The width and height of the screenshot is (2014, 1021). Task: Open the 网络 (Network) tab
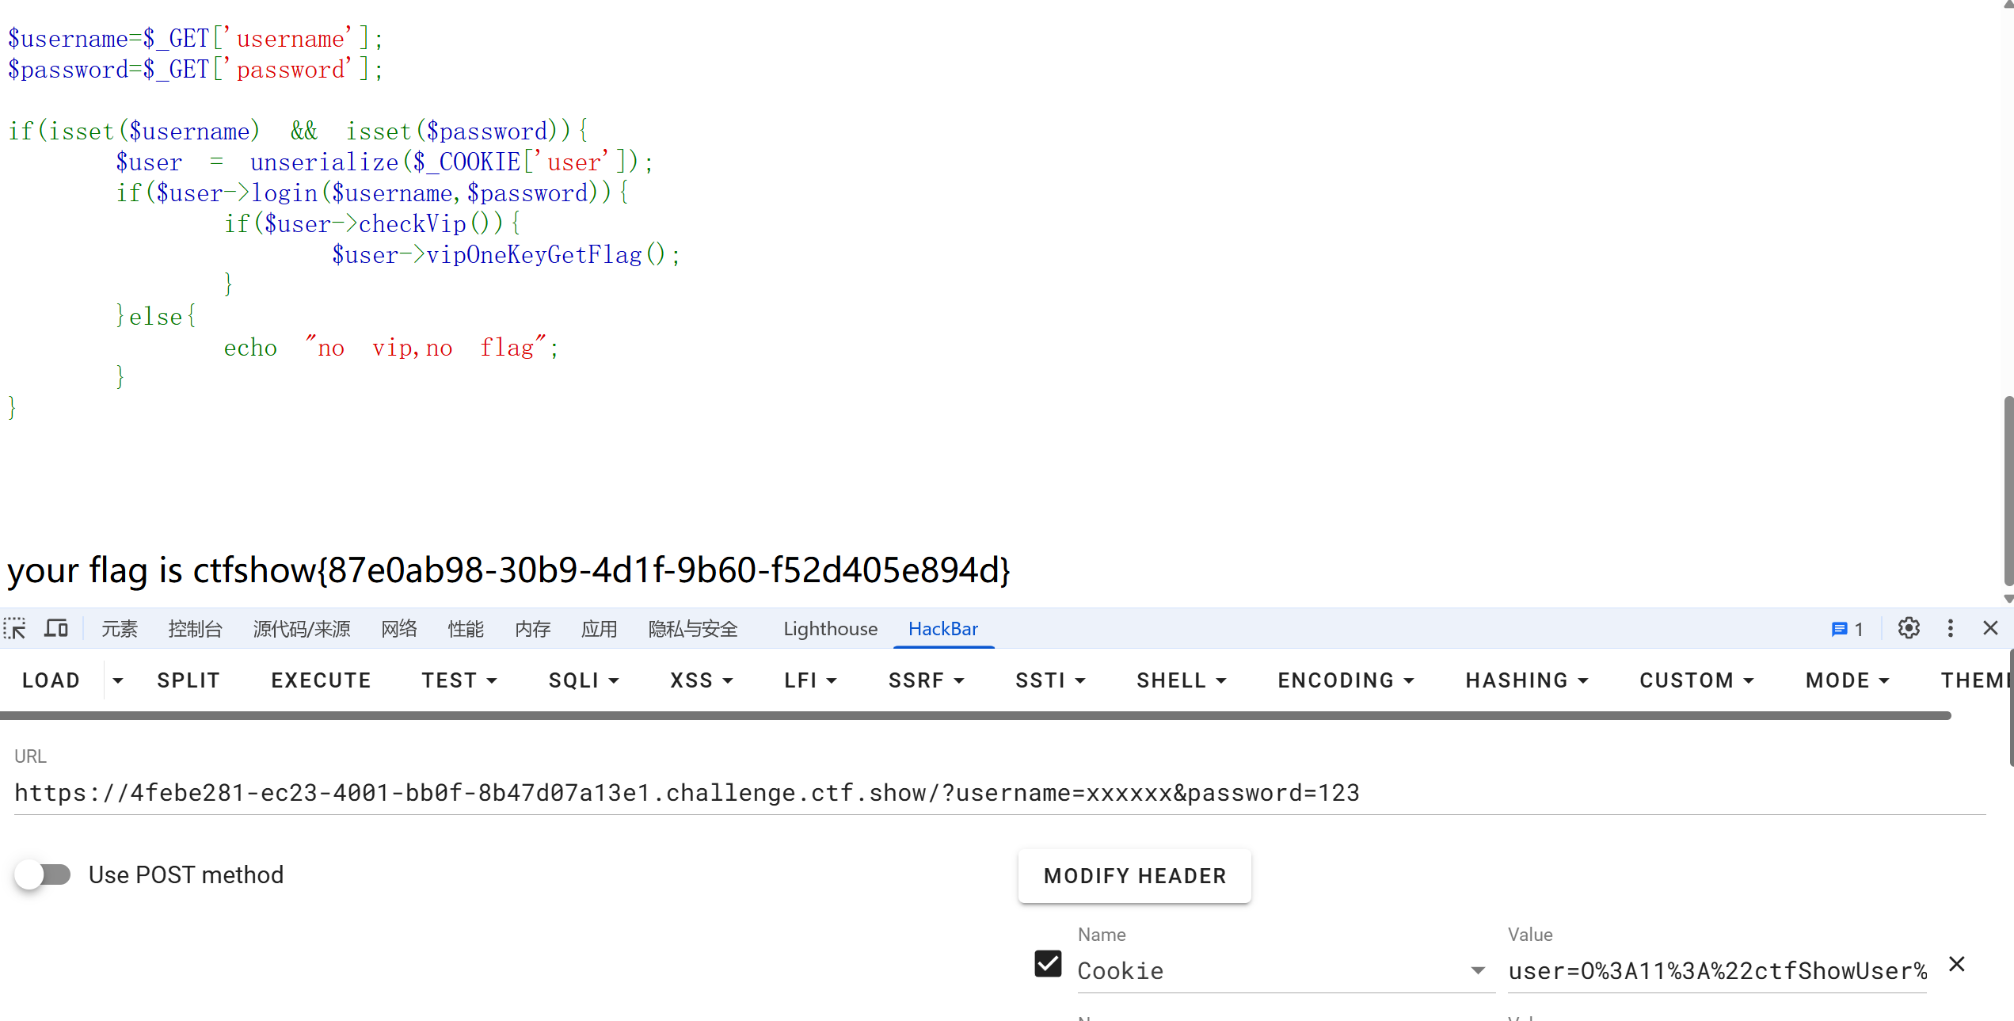[x=398, y=629]
